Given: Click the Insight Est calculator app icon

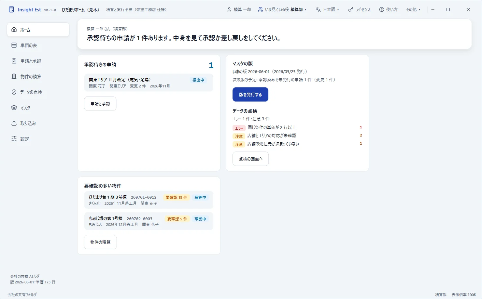Looking at the screenshot, I should point(11,9).
